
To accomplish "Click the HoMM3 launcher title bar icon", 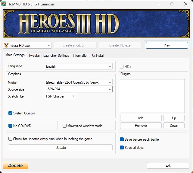I will [x=4, y=4].
